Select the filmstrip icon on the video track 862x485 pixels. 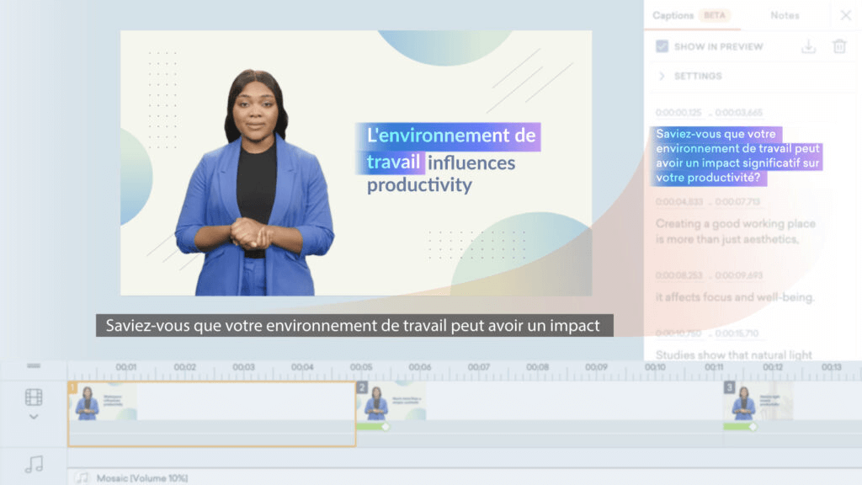coord(34,396)
